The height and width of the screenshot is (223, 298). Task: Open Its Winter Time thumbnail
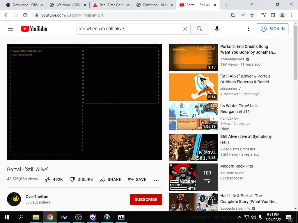[194, 117]
